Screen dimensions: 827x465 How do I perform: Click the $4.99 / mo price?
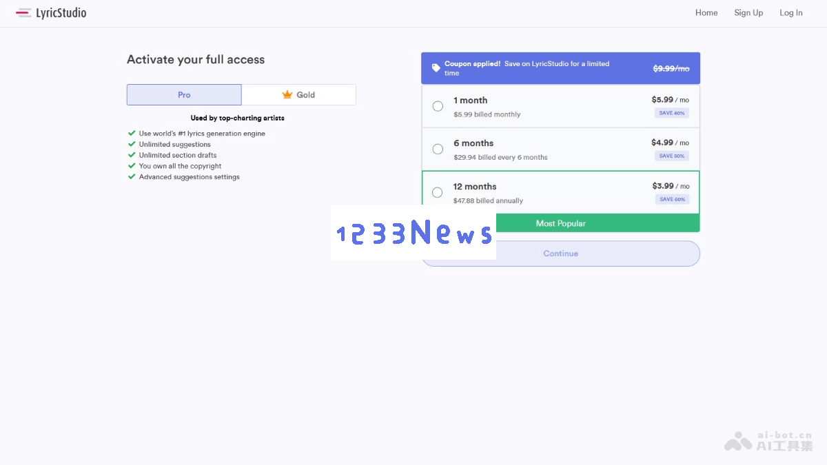coord(671,143)
